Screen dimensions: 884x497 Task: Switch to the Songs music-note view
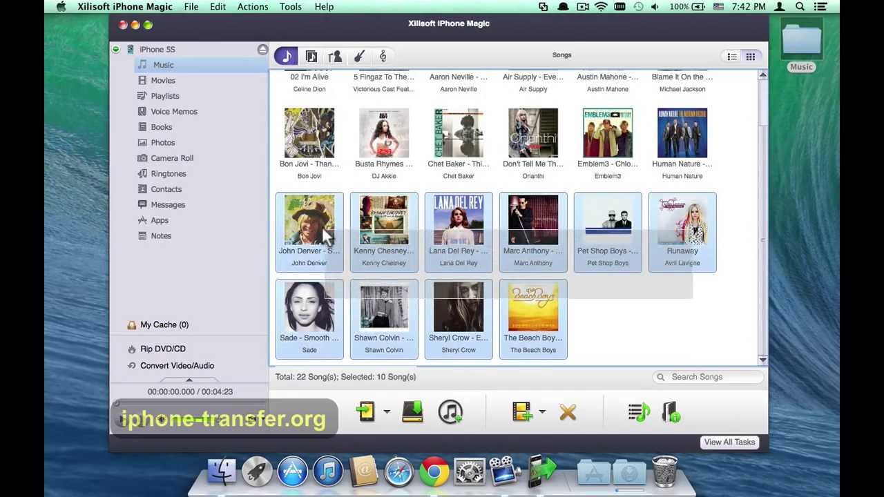[286, 56]
